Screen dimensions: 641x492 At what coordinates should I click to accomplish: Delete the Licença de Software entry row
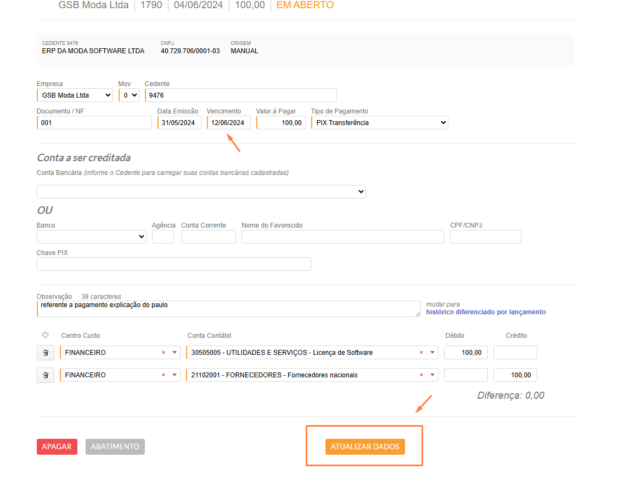pyautogui.click(x=46, y=353)
